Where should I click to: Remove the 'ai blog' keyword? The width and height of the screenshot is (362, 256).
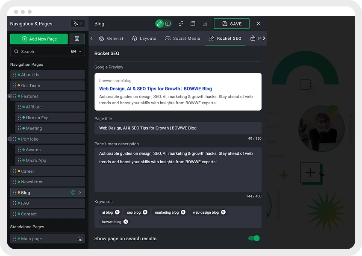117,212
